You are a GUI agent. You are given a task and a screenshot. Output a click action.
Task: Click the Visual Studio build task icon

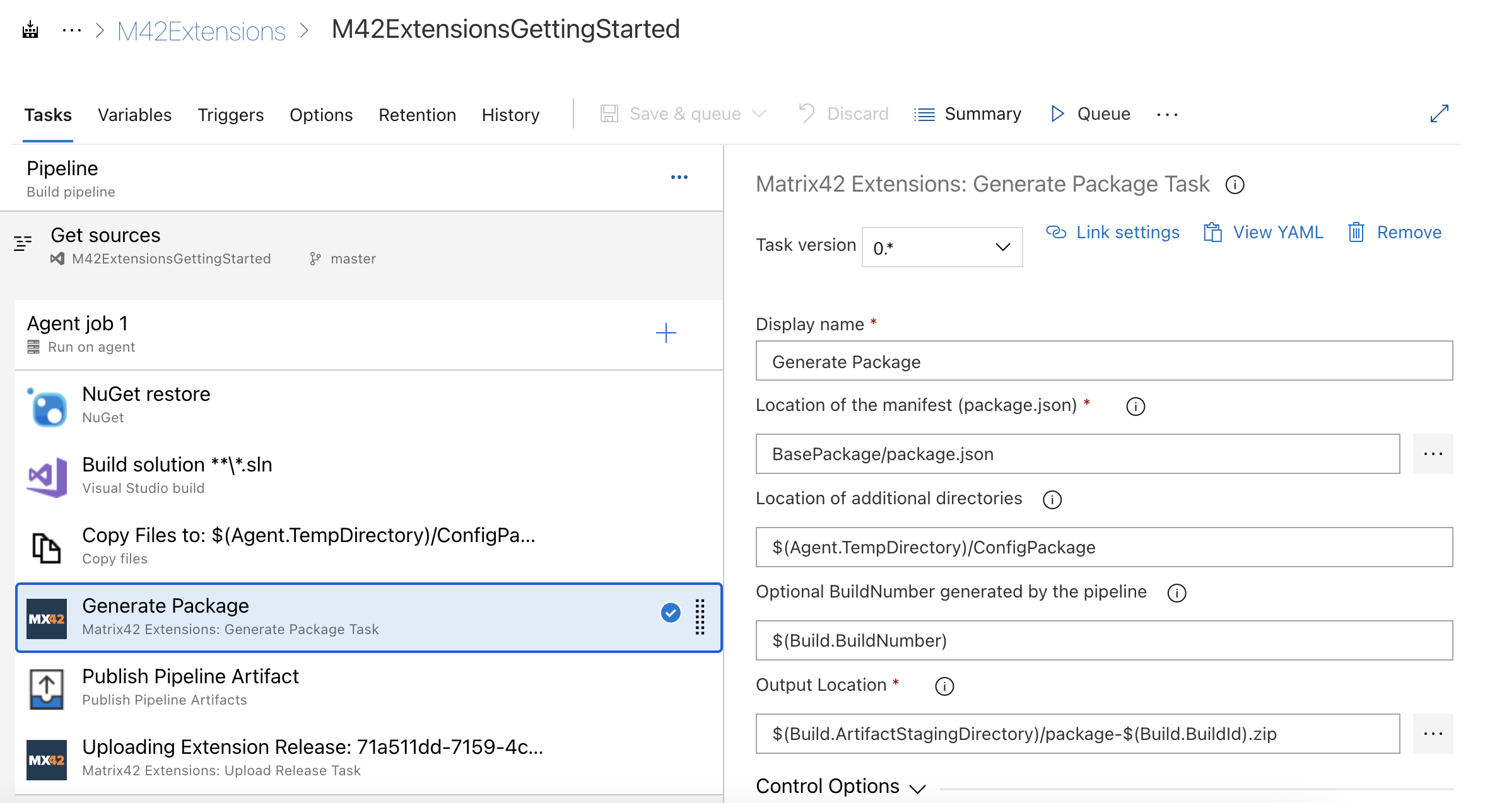click(47, 477)
